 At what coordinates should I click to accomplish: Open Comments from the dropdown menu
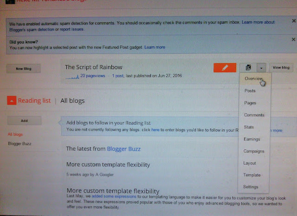[x=254, y=115]
